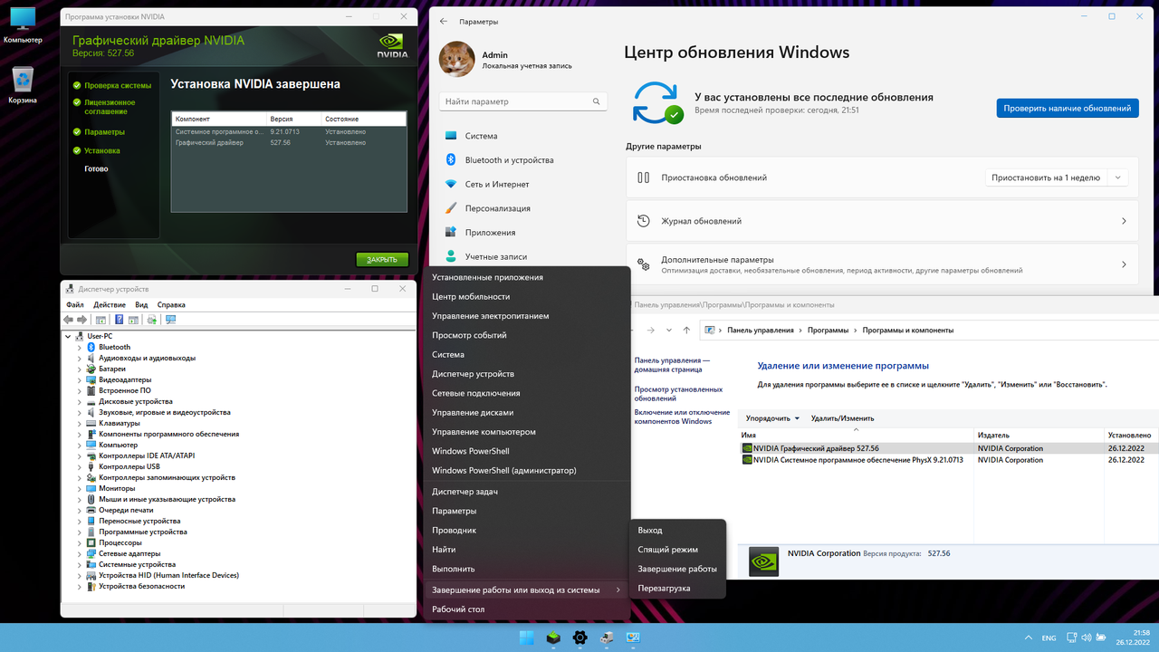Select the Процессоры device category
This screenshot has width=1159, height=652.
pos(120,542)
